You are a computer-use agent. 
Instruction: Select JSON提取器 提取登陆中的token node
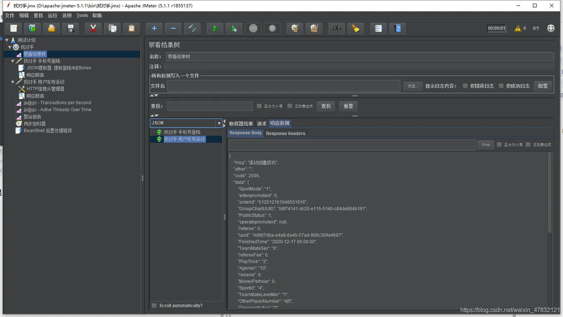point(59,68)
